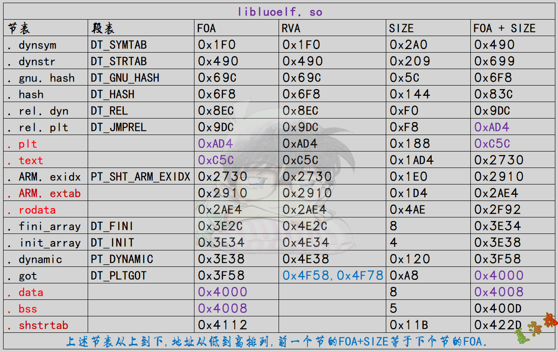This screenshot has height=352, width=558.
Task: Click the "节表" column header
Action: coord(19,29)
